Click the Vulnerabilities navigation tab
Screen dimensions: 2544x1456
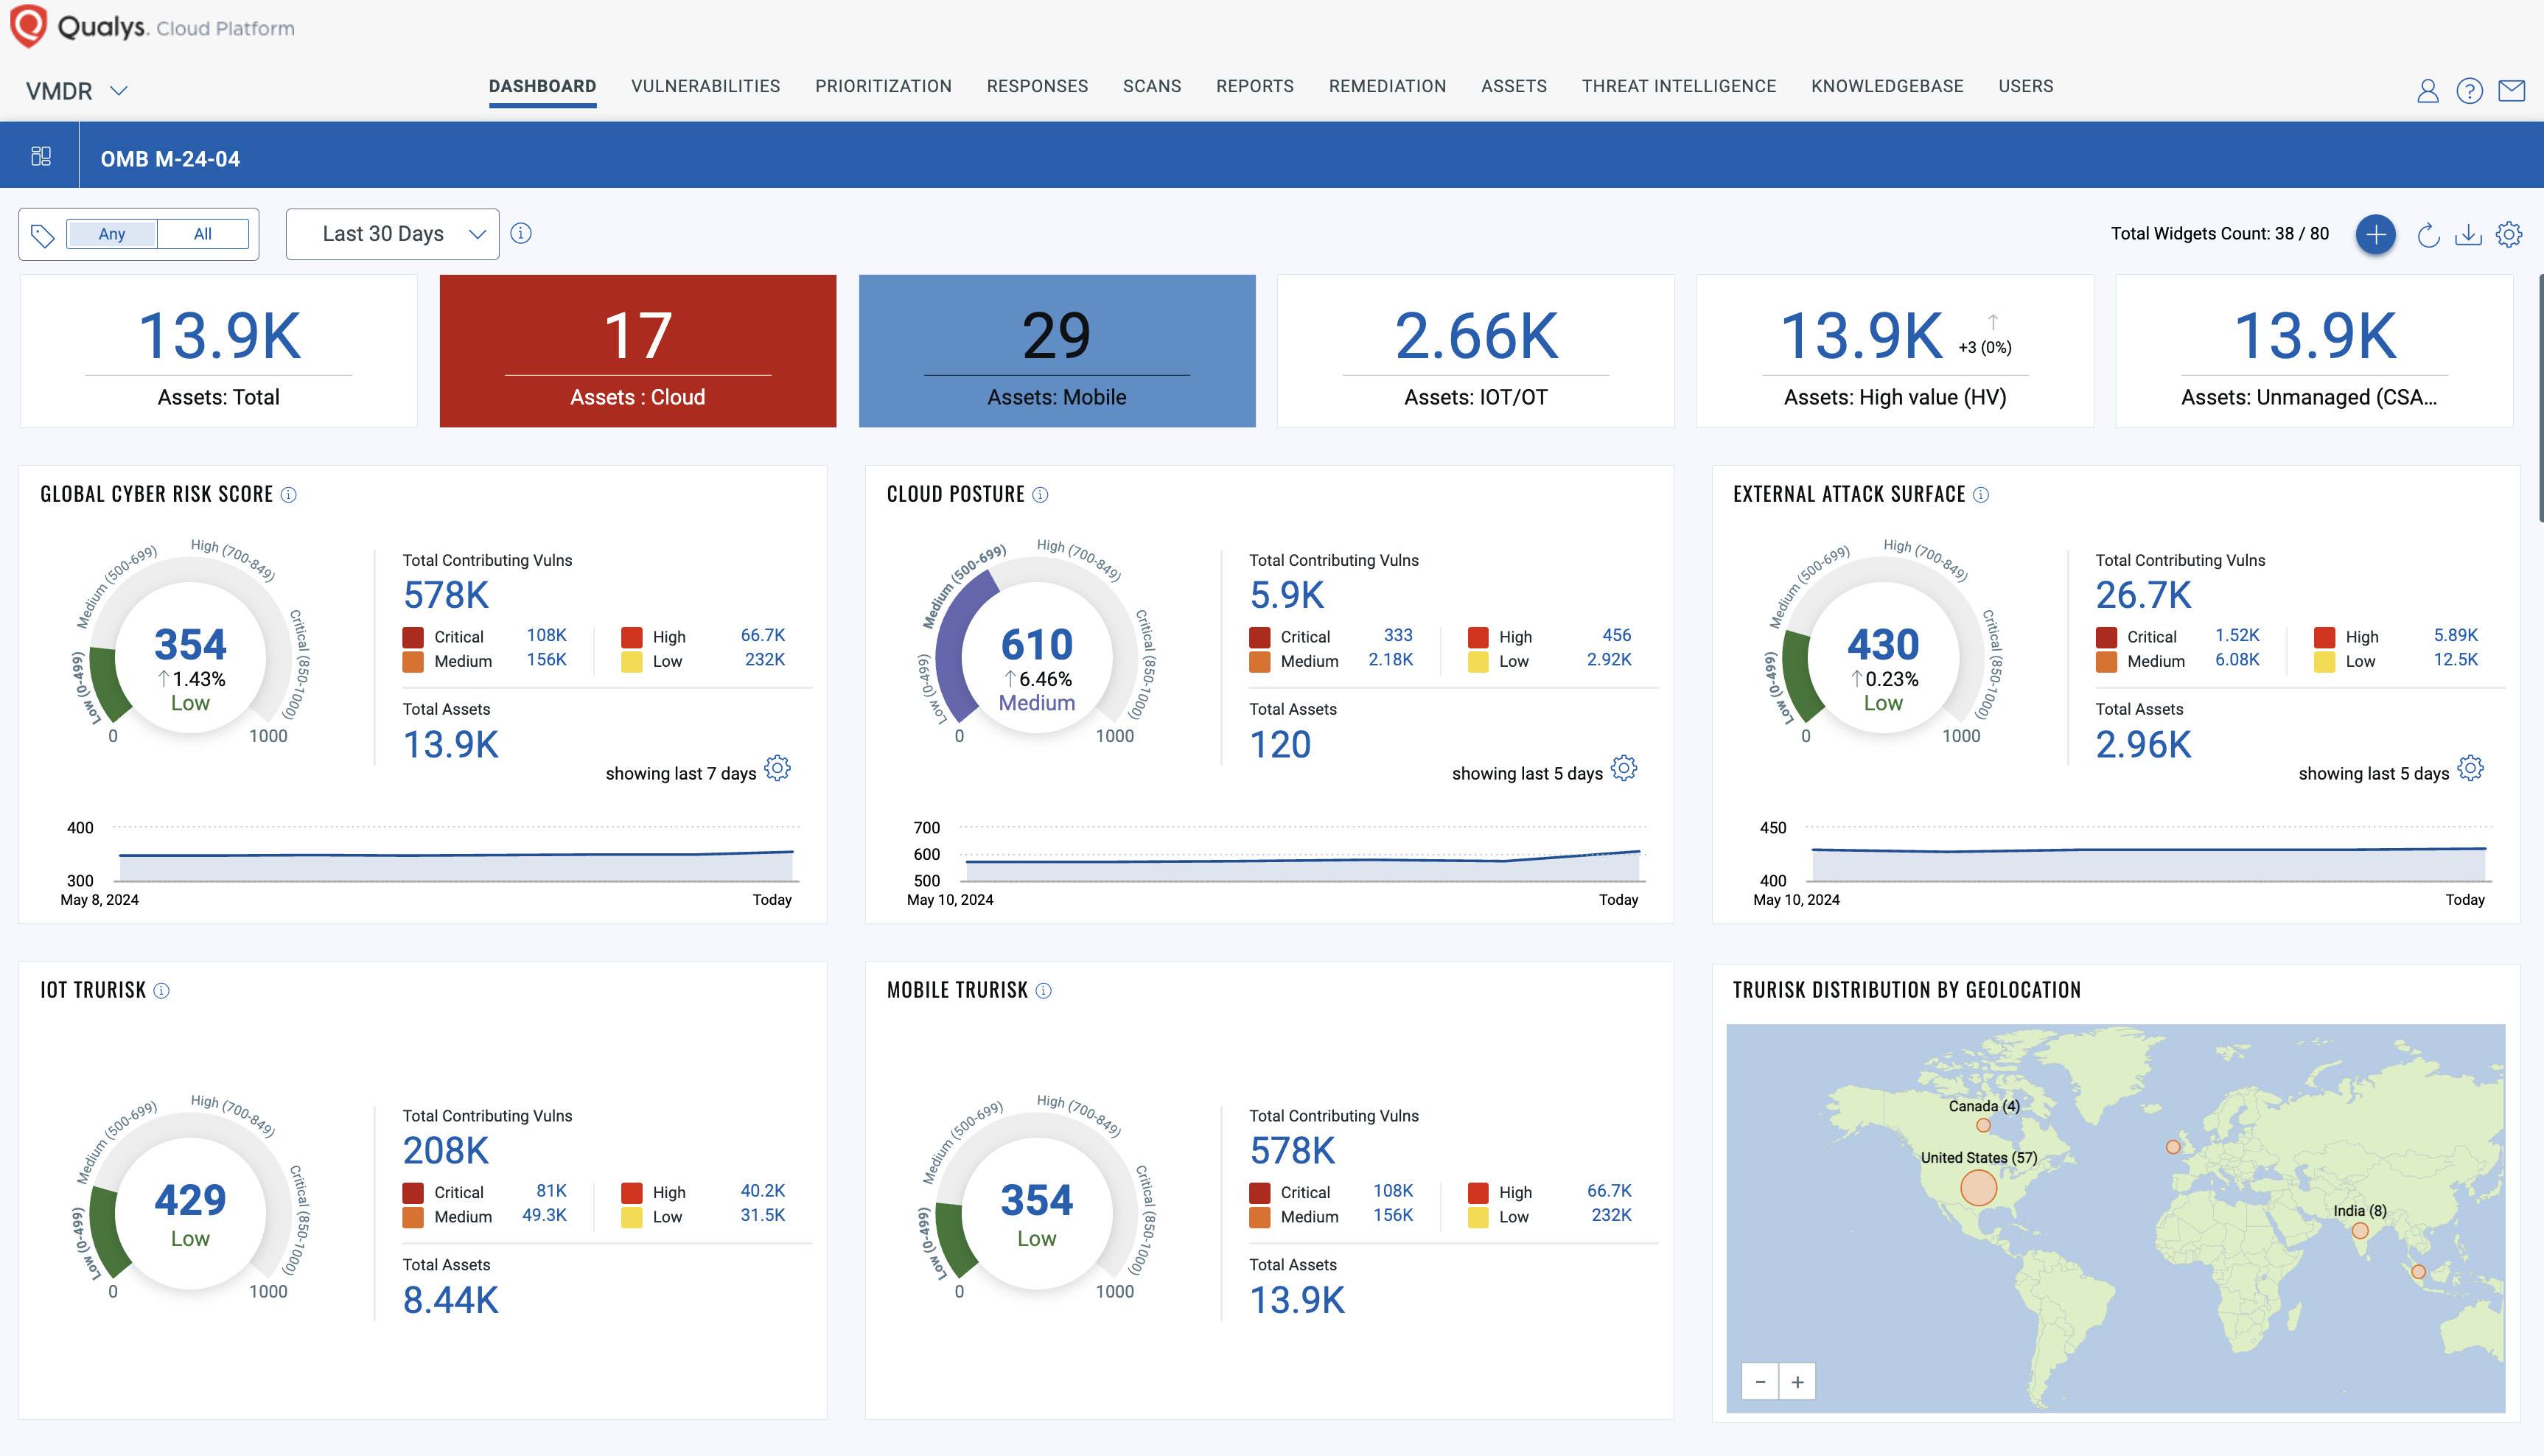click(707, 84)
